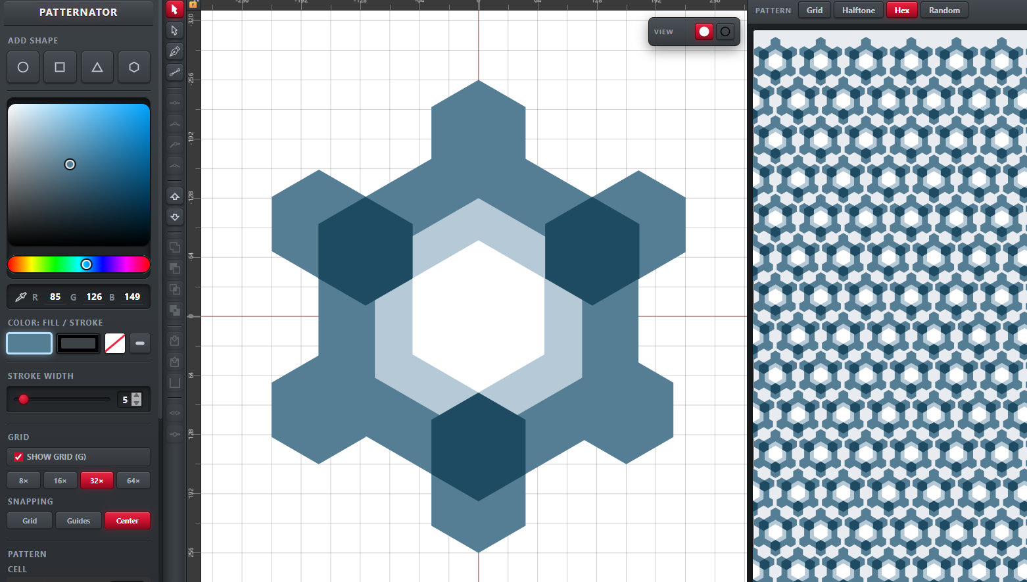Click the stroke width up/down stepper
Image resolution: width=1027 pixels, height=582 pixels.
pos(137,399)
